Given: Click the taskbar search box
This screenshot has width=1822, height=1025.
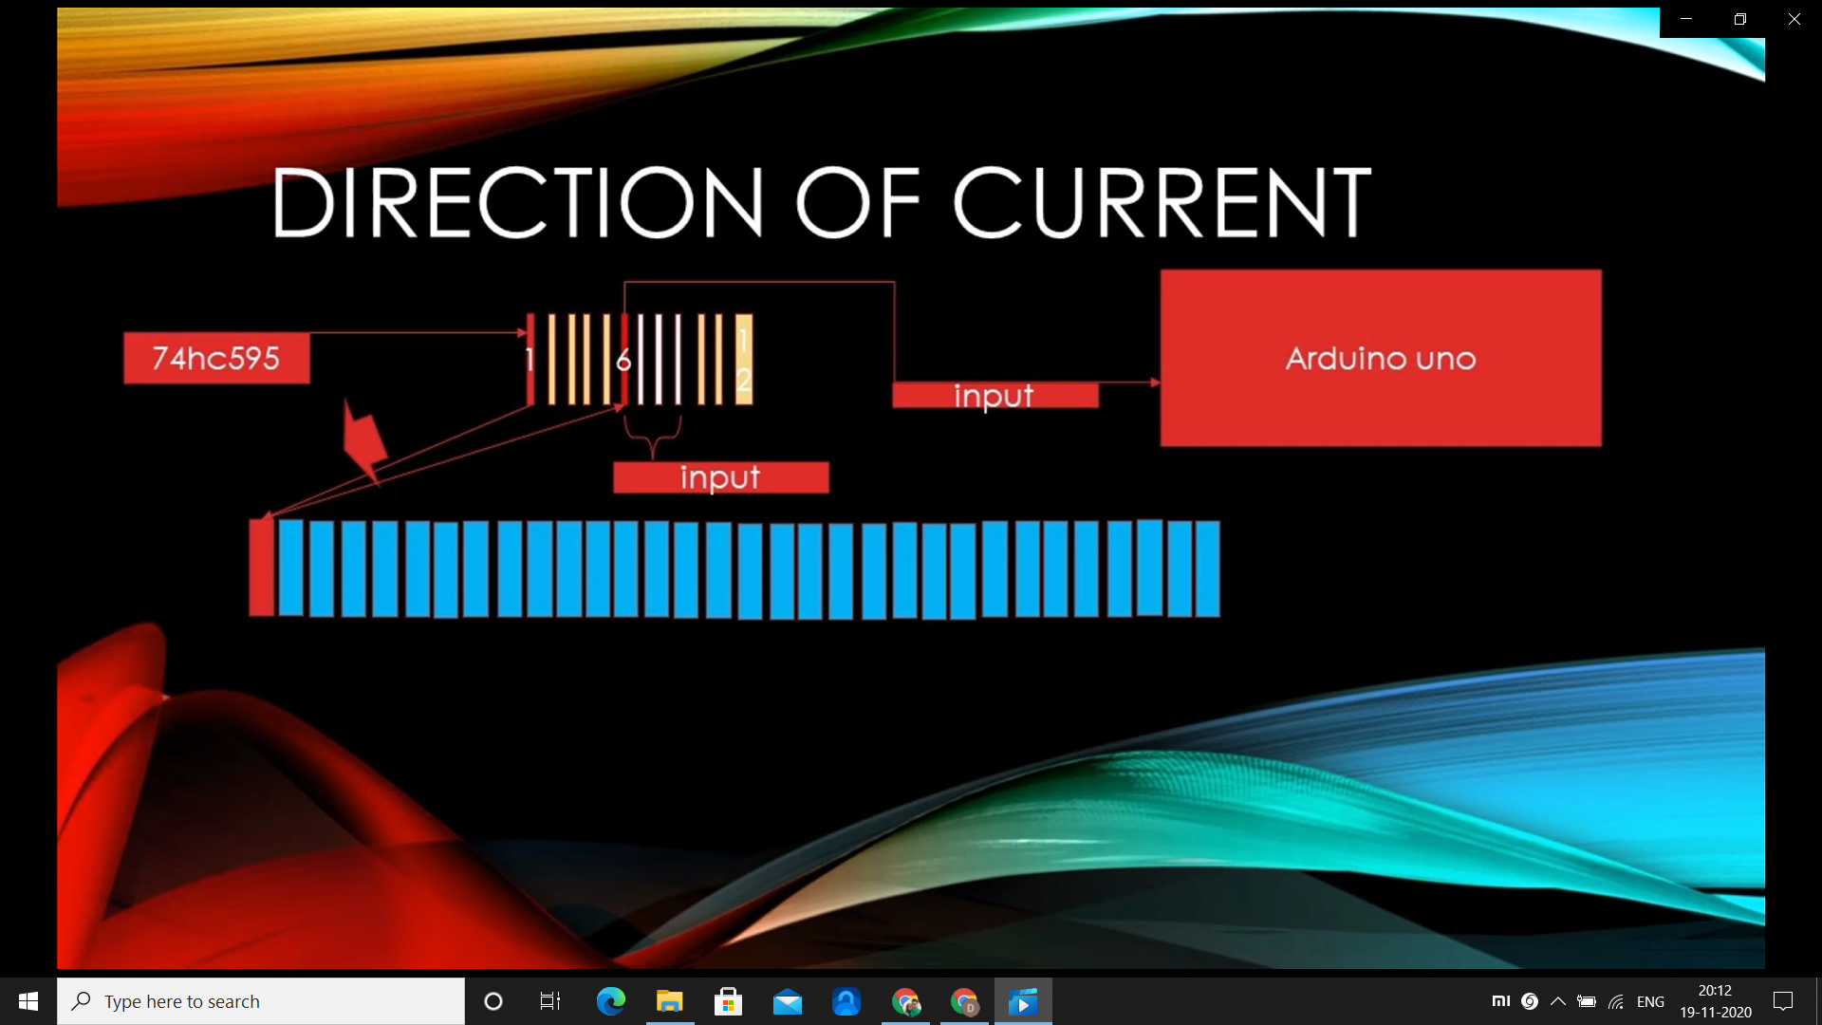Looking at the screenshot, I should pyautogui.click(x=261, y=1001).
